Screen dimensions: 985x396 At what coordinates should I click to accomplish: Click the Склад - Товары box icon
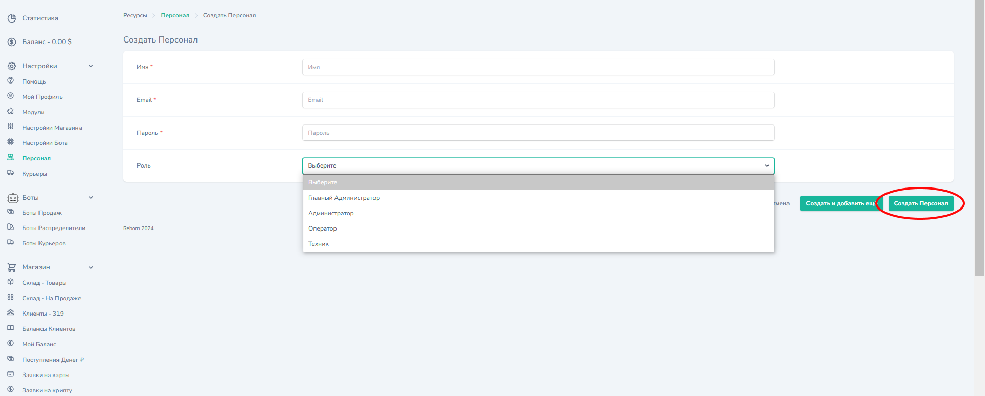click(10, 282)
